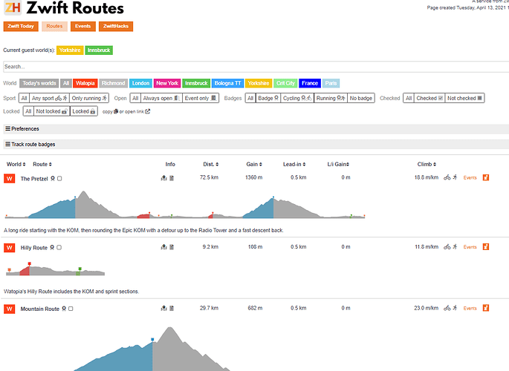
Task: Filter to Not locked routes
Action: pyautogui.click(x=51, y=111)
